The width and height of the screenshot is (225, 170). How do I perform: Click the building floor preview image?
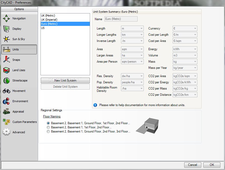[148, 126]
